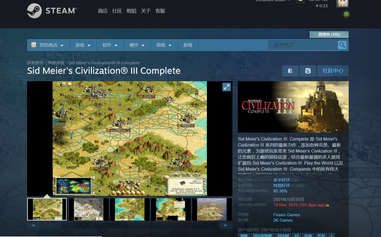Open publisher 2K Games link
Image resolution: width=381 pixels, height=237 pixels.
pyautogui.click(x=283, y=220)
